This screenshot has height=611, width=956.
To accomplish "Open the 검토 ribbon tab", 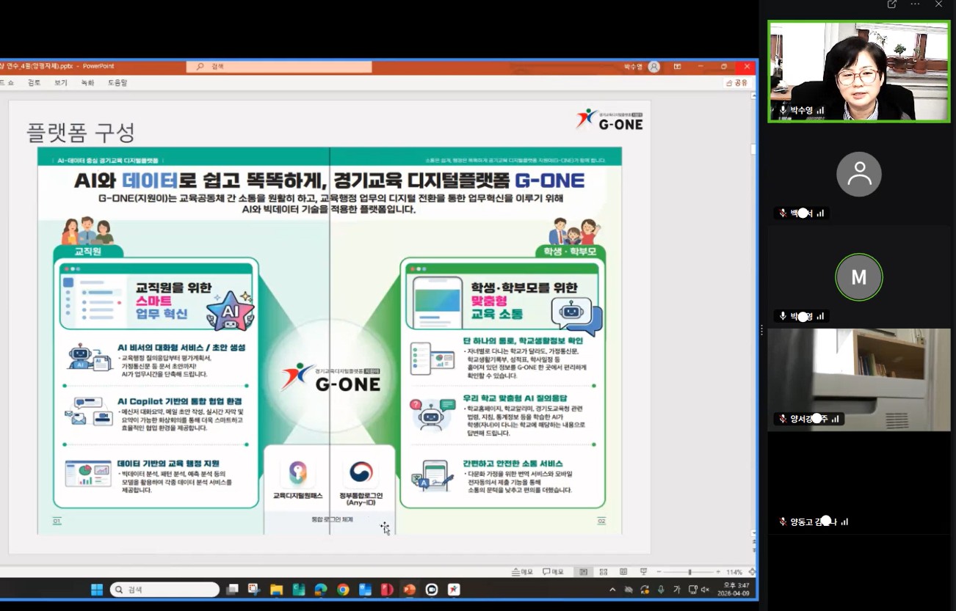I will pyautogui.click(x=35, y=83).
